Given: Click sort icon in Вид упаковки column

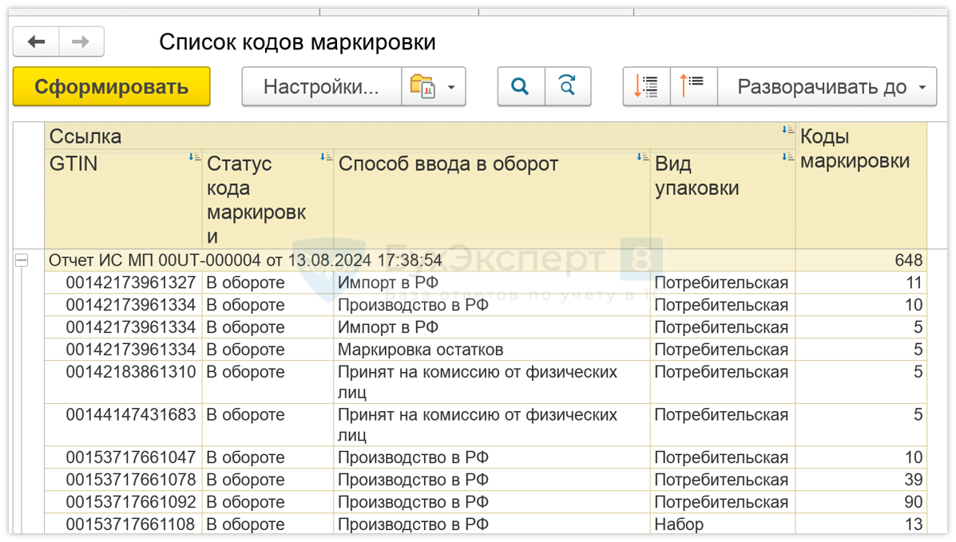Looking at the screenshot, I should pos(787,157).
